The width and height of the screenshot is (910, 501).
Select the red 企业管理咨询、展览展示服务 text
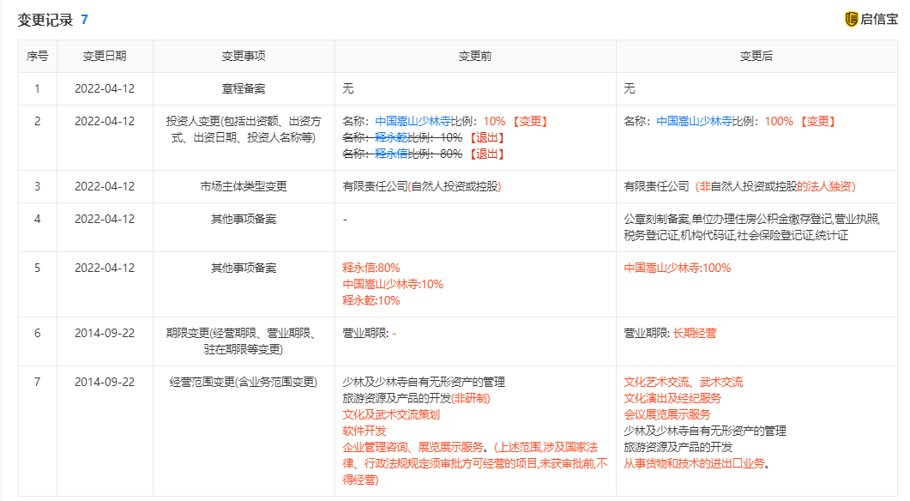(x=413, y=447)
